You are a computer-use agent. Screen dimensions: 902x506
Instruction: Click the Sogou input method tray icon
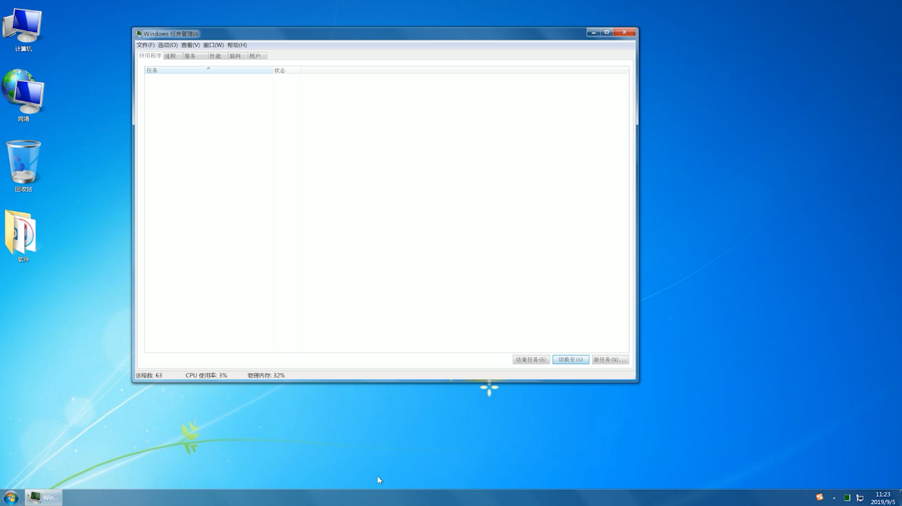click(819, 497)
